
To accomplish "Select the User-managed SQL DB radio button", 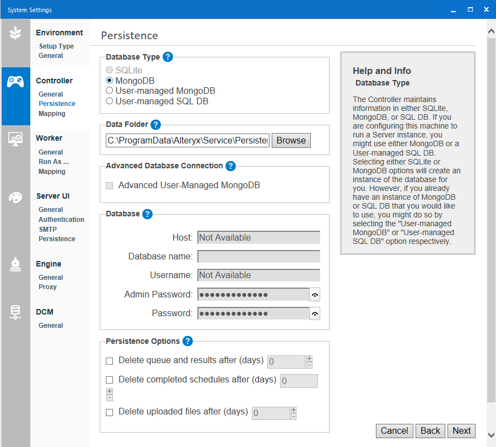I will pyautogui.click(x=111, y=100).
